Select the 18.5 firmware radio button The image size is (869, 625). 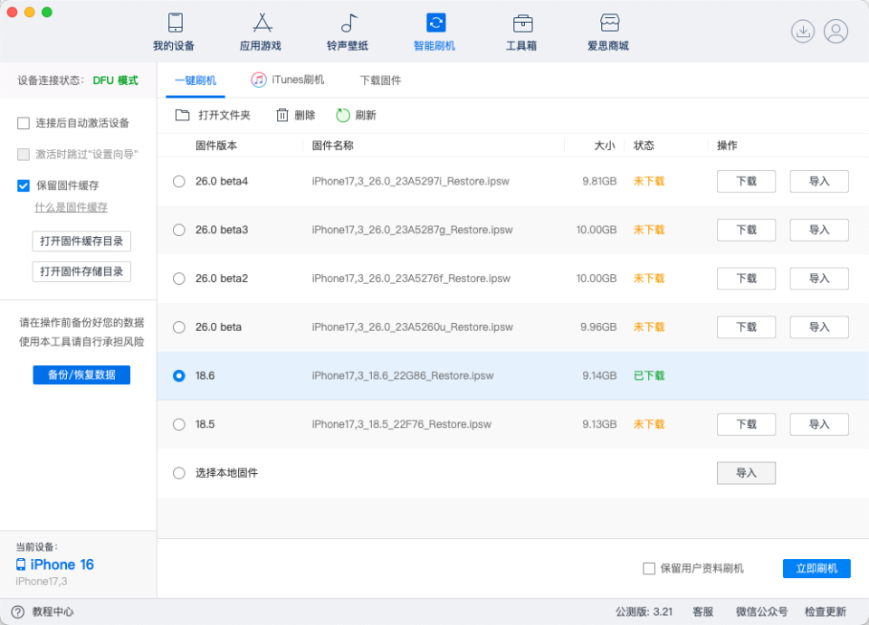[179, 424]
